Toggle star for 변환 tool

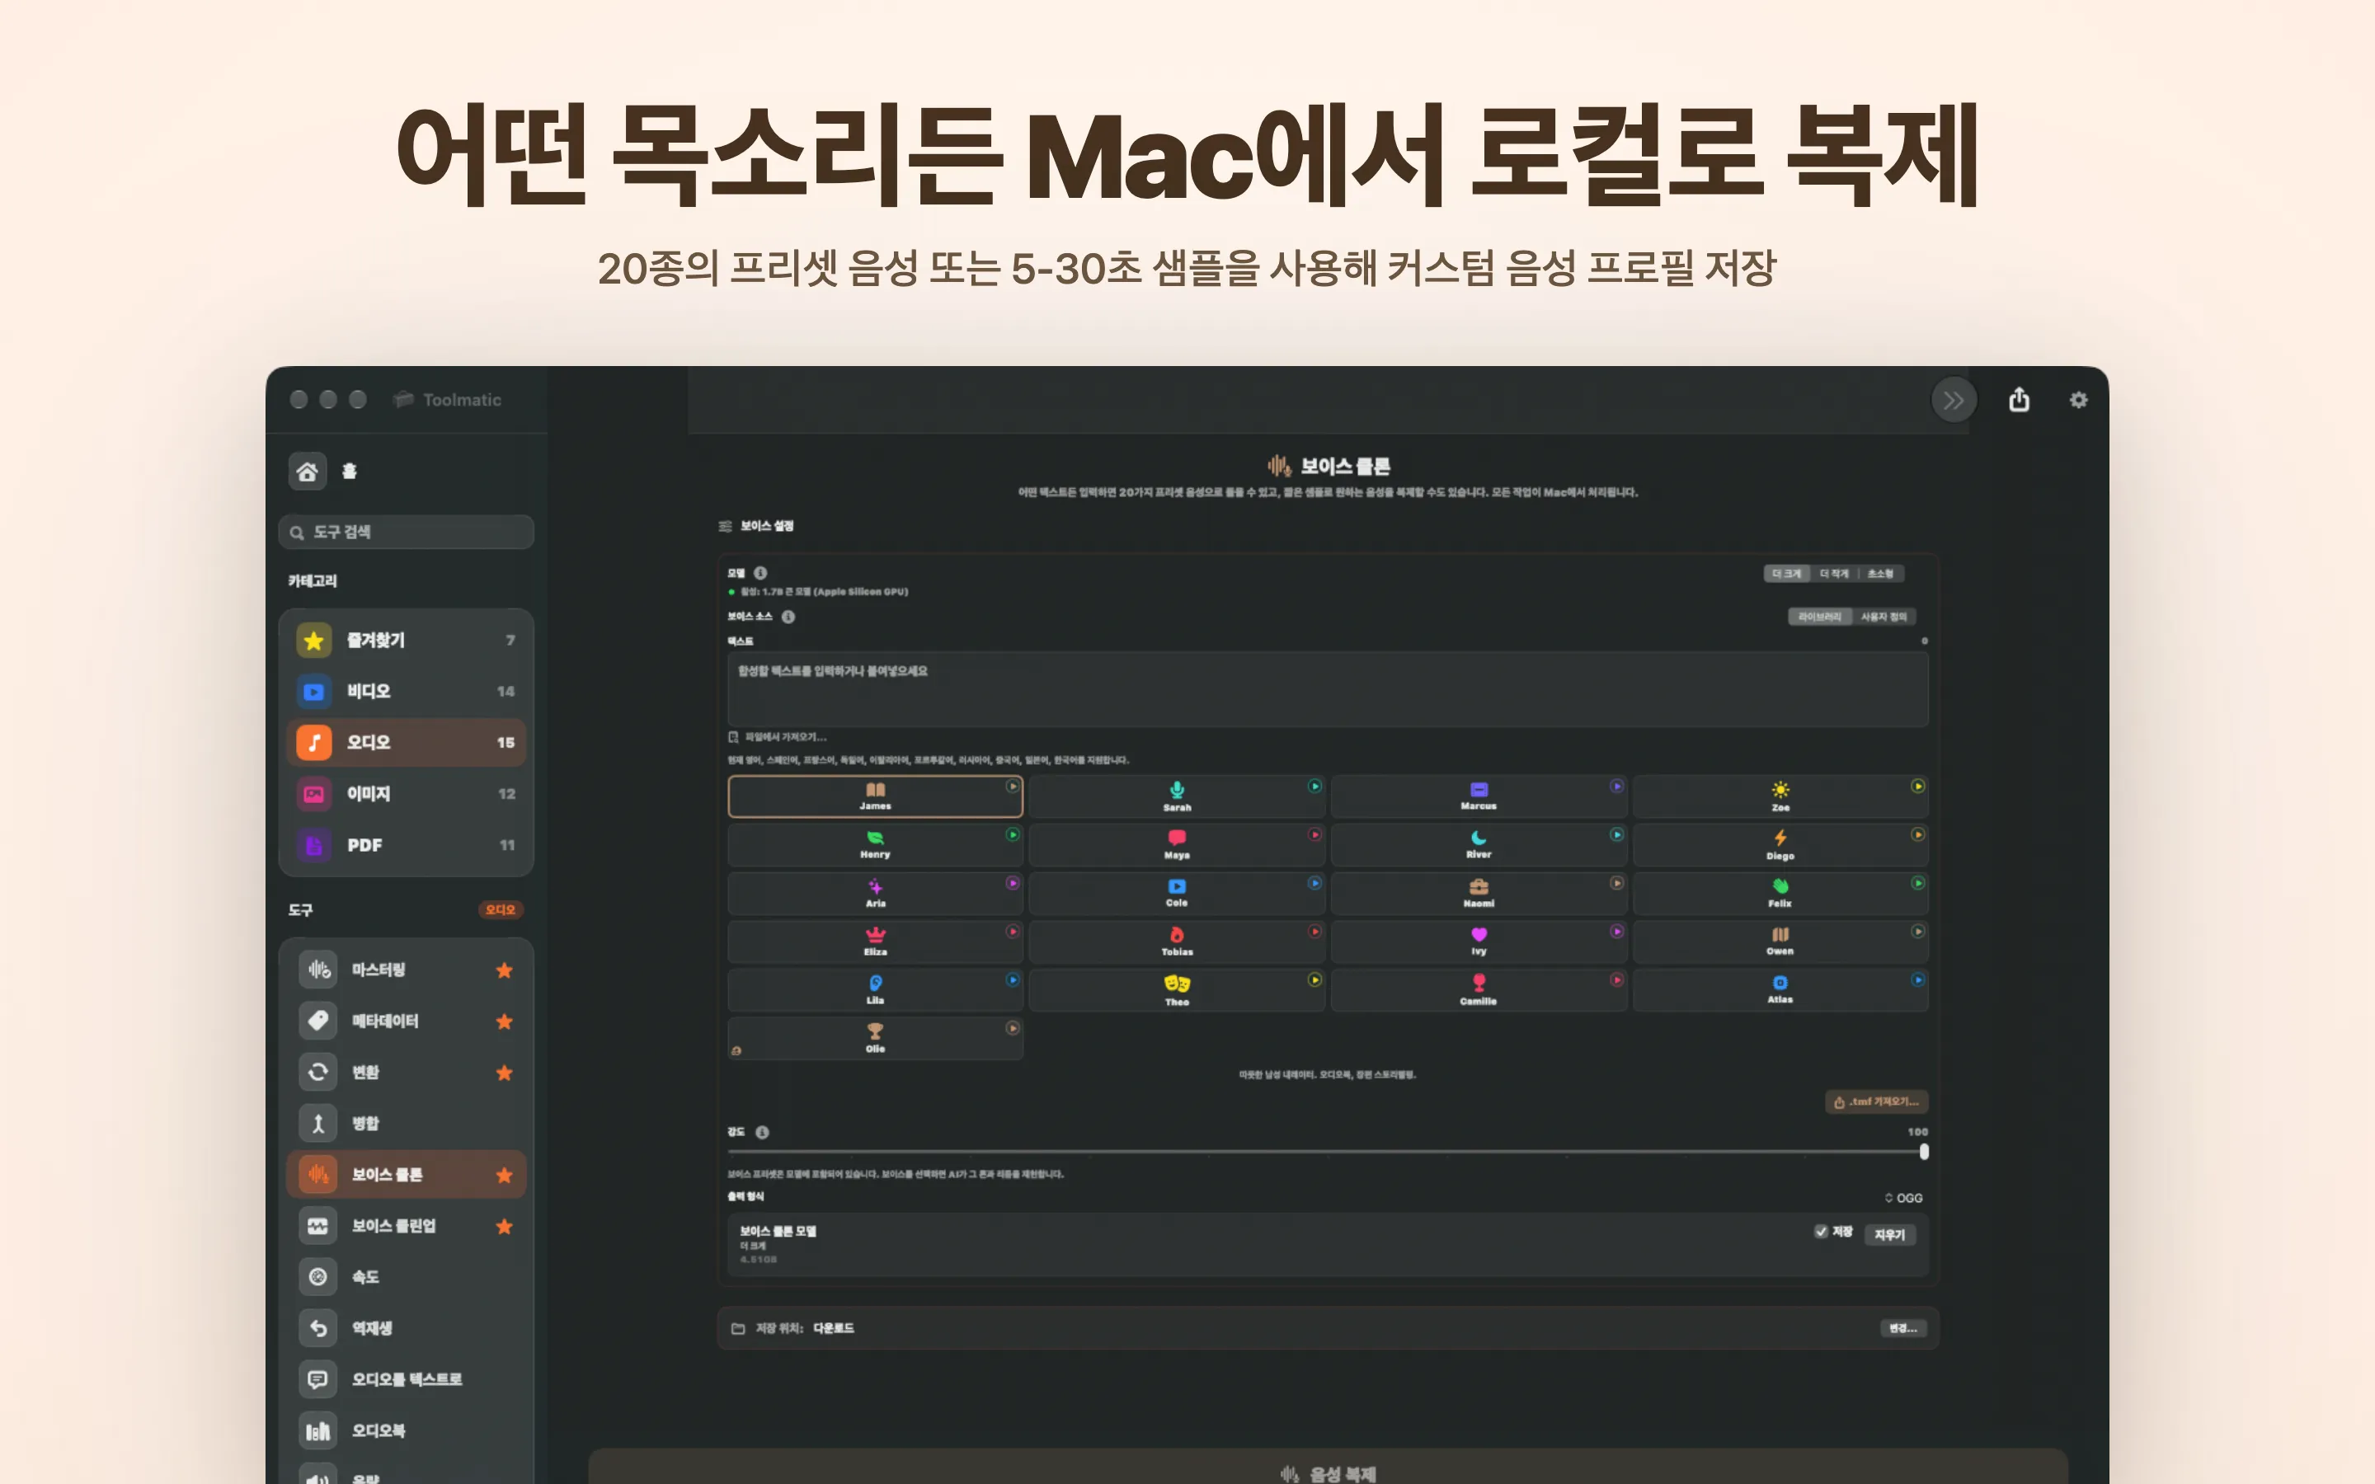[505, 1073]
